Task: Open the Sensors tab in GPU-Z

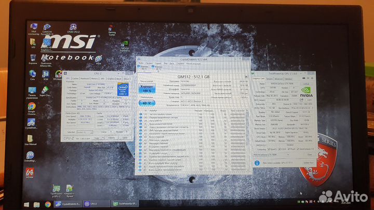Action: 269,79
